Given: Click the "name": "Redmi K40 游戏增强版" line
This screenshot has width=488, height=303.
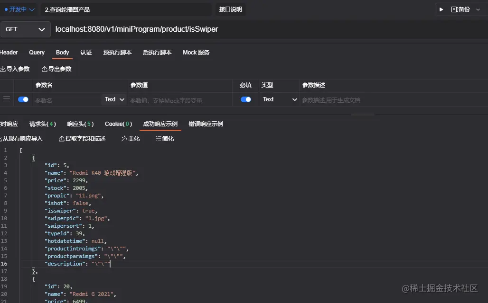Looking at the screenshot, I should [x=92, y=173].
